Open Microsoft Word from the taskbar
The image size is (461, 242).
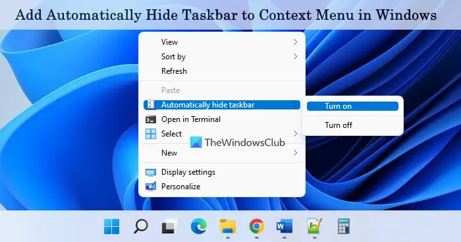(285, 226)
